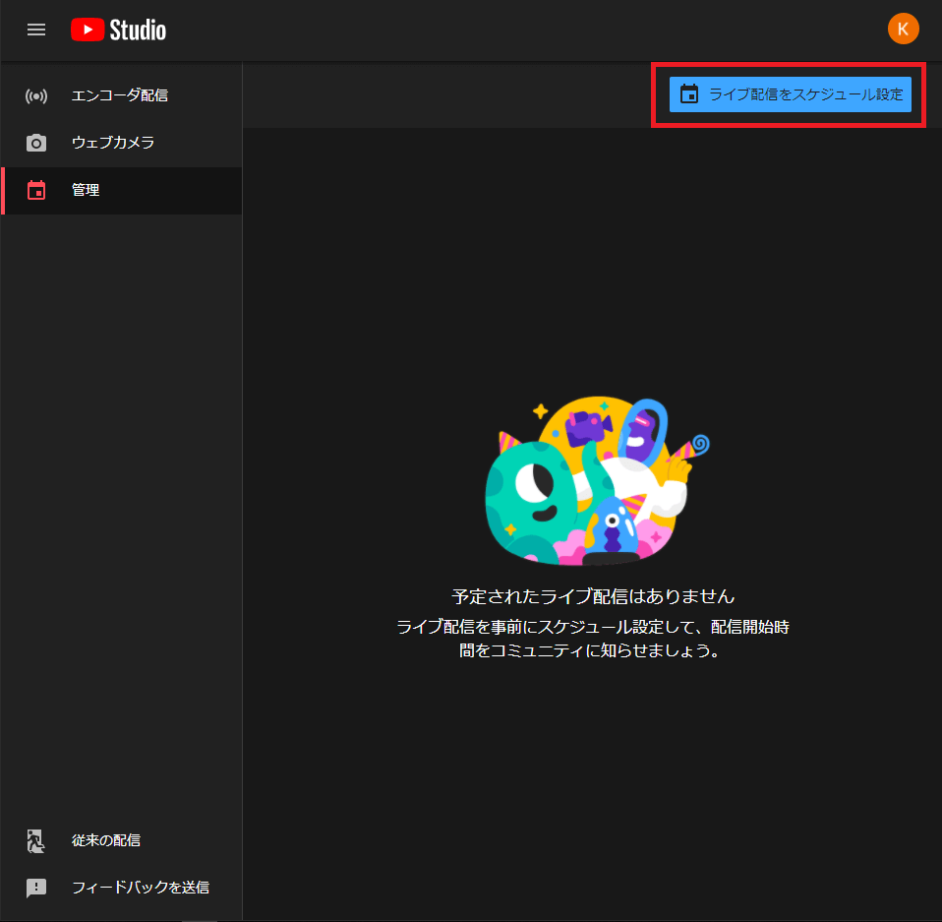942x922 pixels.
Task: Click the party monsters illustration
Action: (x=597, y=481)
